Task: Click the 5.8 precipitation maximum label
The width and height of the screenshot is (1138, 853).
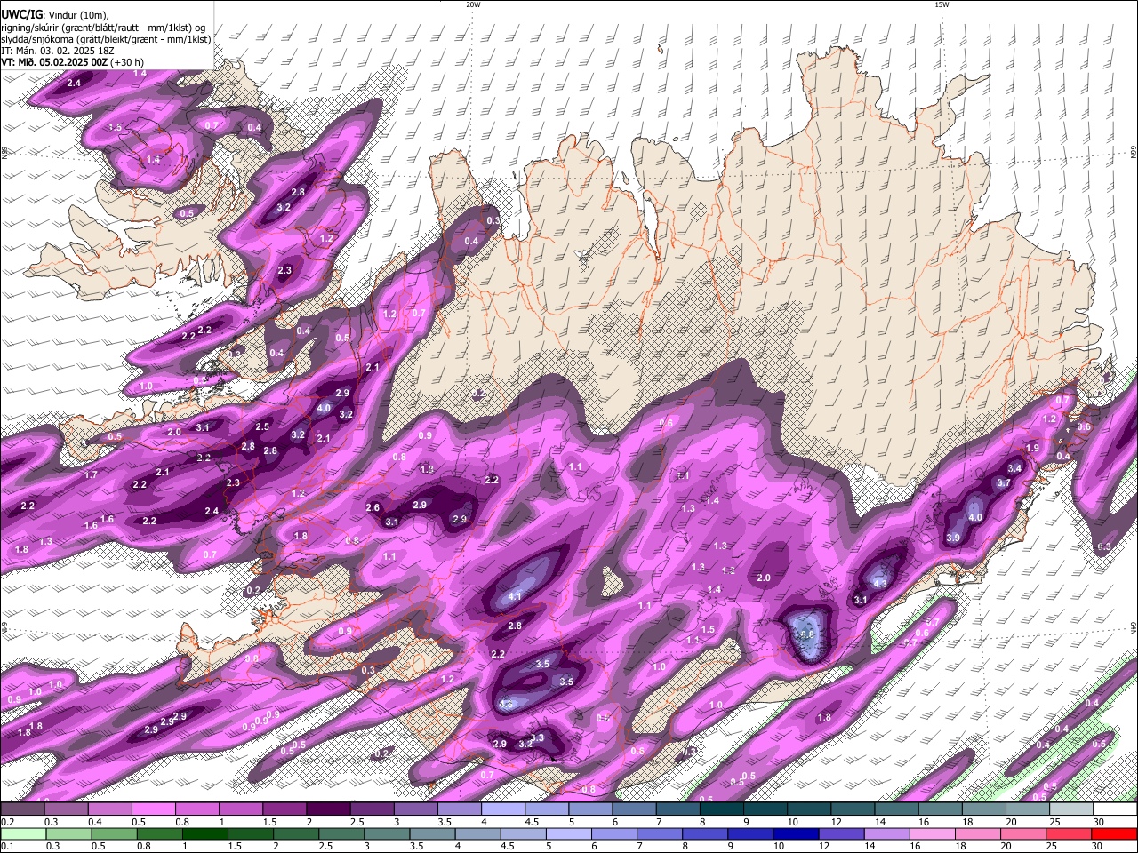Action: coord(806,634)
